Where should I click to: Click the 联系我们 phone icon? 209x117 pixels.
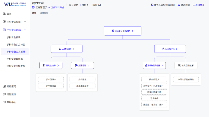[x=179, y=5]
